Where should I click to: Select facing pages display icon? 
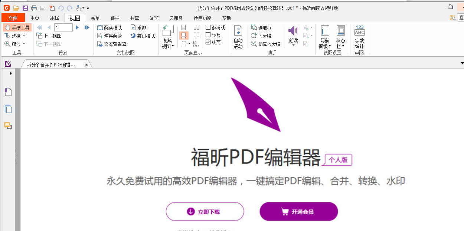tap(197, 27)
